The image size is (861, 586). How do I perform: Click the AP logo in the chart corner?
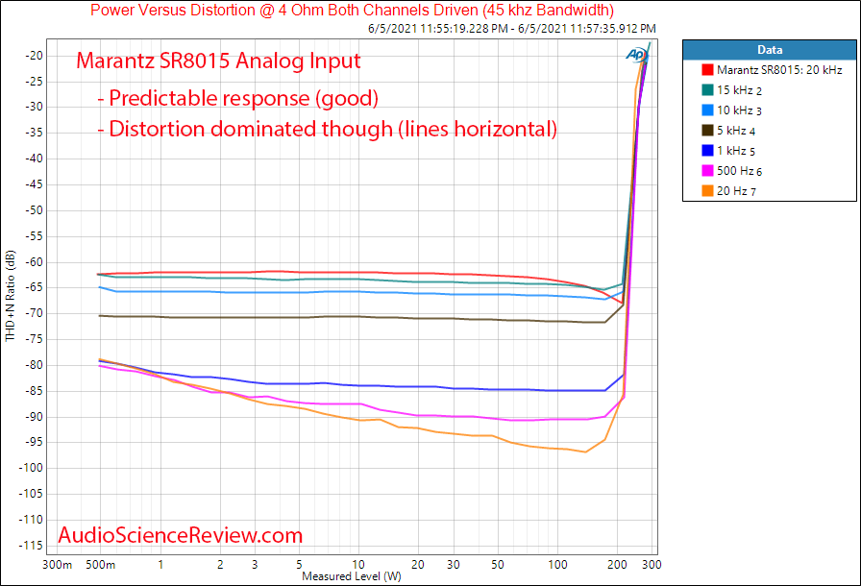[636, 55]
